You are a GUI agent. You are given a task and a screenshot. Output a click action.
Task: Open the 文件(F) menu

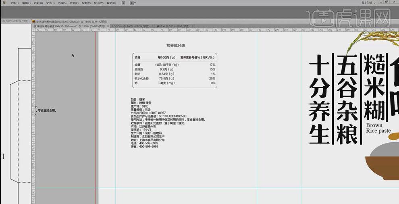[x=14, y=2]
